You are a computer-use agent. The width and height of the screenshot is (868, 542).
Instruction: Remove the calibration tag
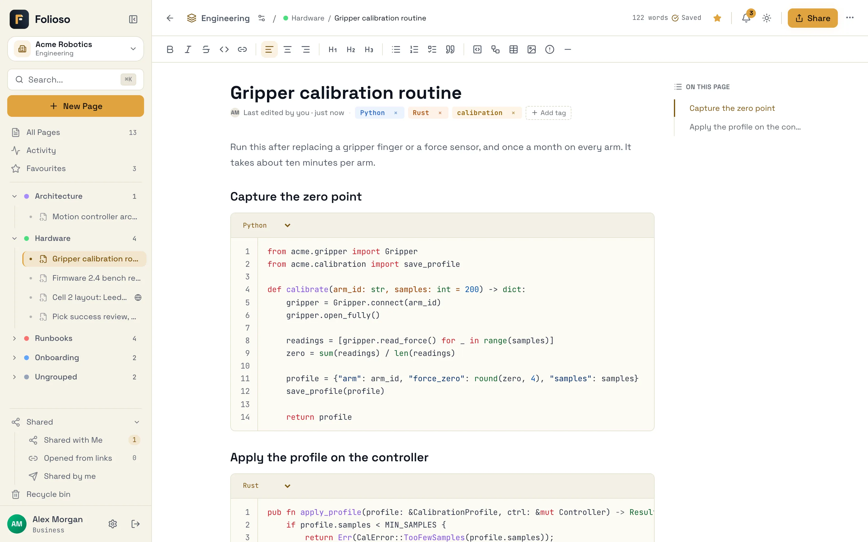tap(513, 113)
